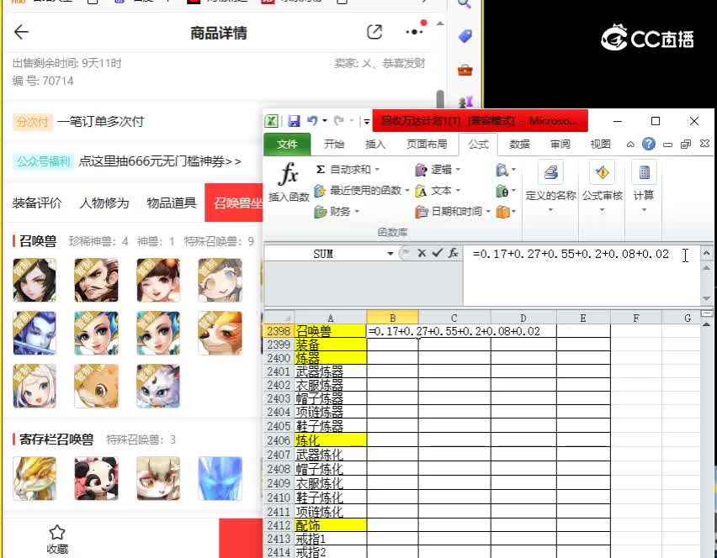Click the Undo icon

[310, 120]
